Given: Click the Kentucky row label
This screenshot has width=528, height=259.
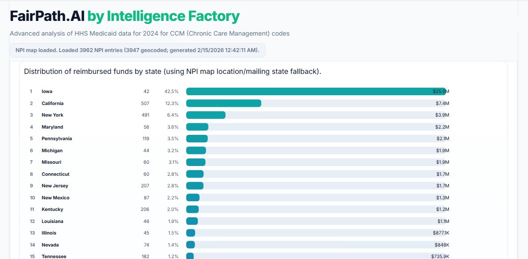Looking at the screenshot, I should (x=52, y=210).
